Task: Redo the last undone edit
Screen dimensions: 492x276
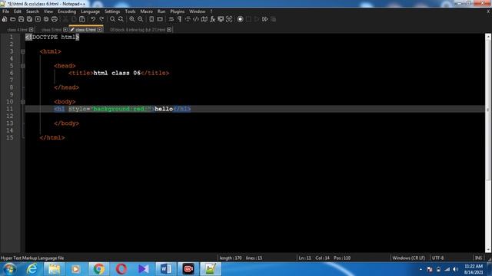Action: pyautogui.click(x=101, y=19)
